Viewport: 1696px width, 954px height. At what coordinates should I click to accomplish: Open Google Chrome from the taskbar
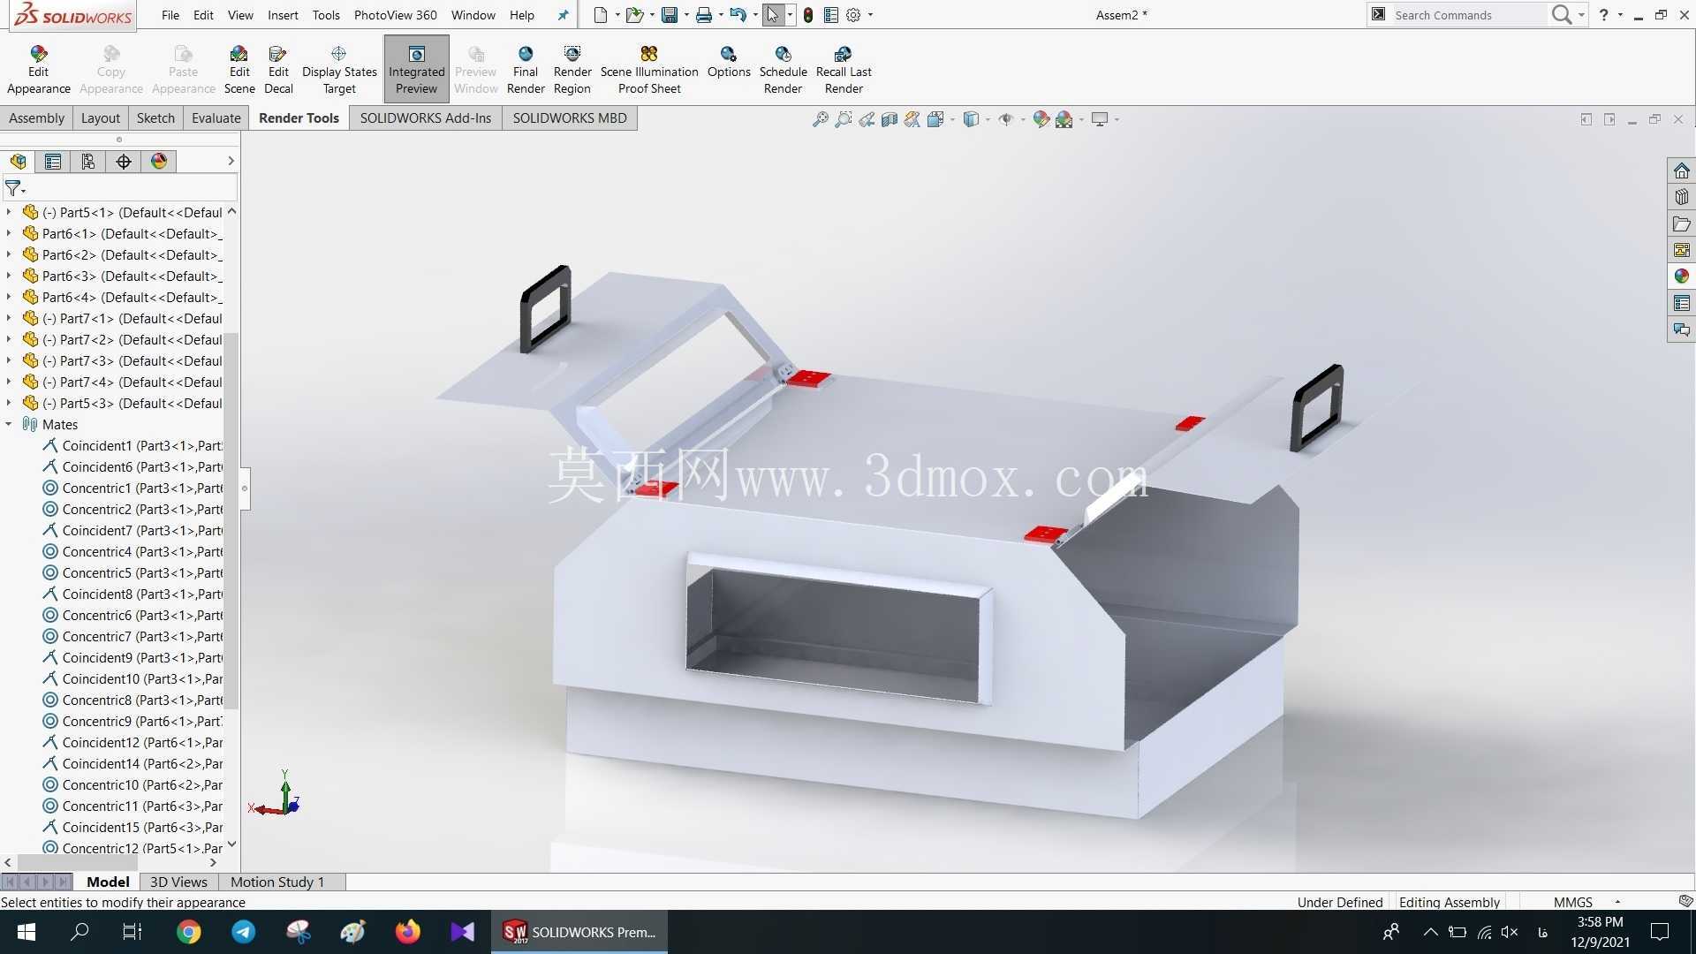pyautogui.click(x=188, y=932)
